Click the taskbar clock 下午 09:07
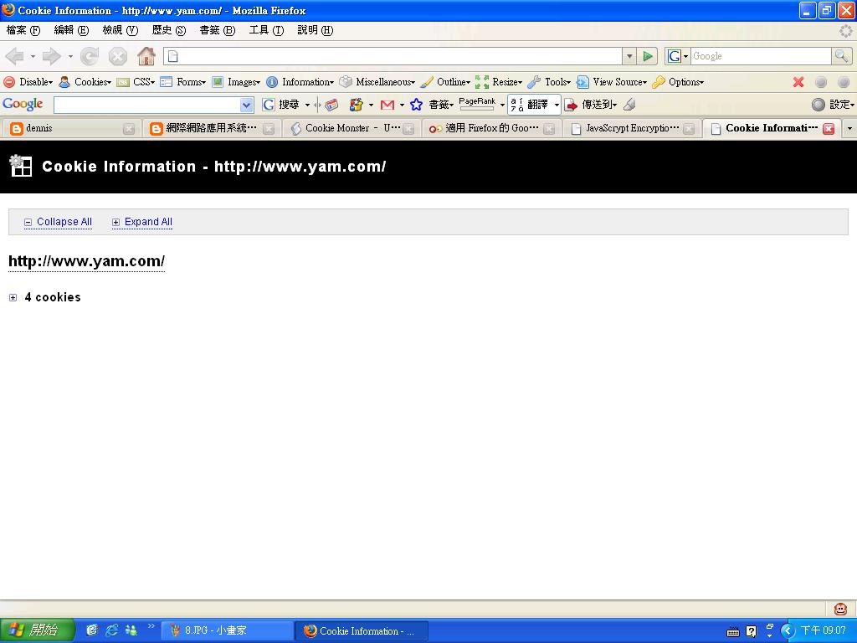Viewport: 857px width, 643px height. tap(824, 630)
